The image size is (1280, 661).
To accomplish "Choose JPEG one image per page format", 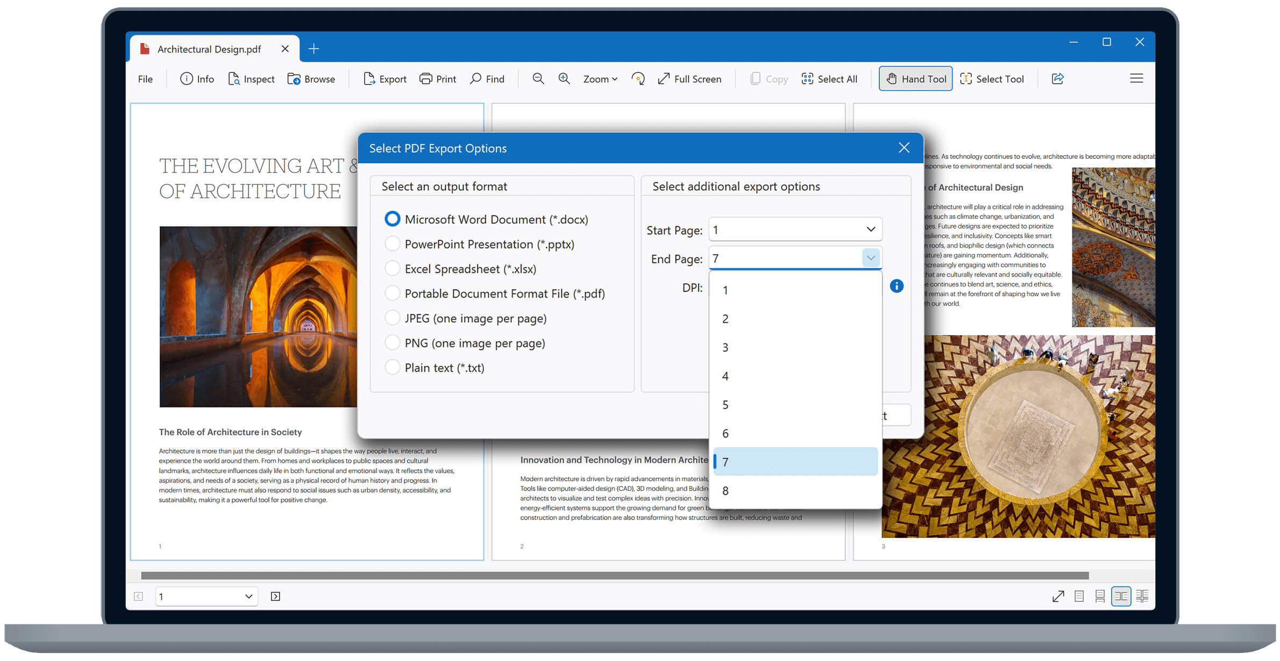I will pos(392,318).
